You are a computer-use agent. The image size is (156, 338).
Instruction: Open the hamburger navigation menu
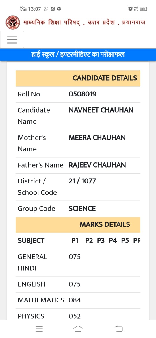pyautogui.click(x=12, y=40)
